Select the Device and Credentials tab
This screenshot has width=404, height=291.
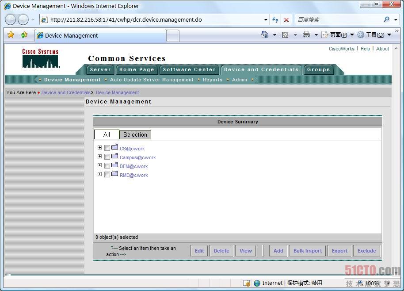261,69
